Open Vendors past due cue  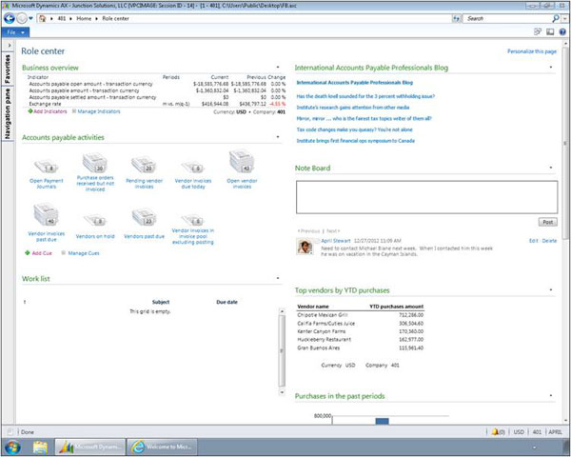click(x=145, y=224)
